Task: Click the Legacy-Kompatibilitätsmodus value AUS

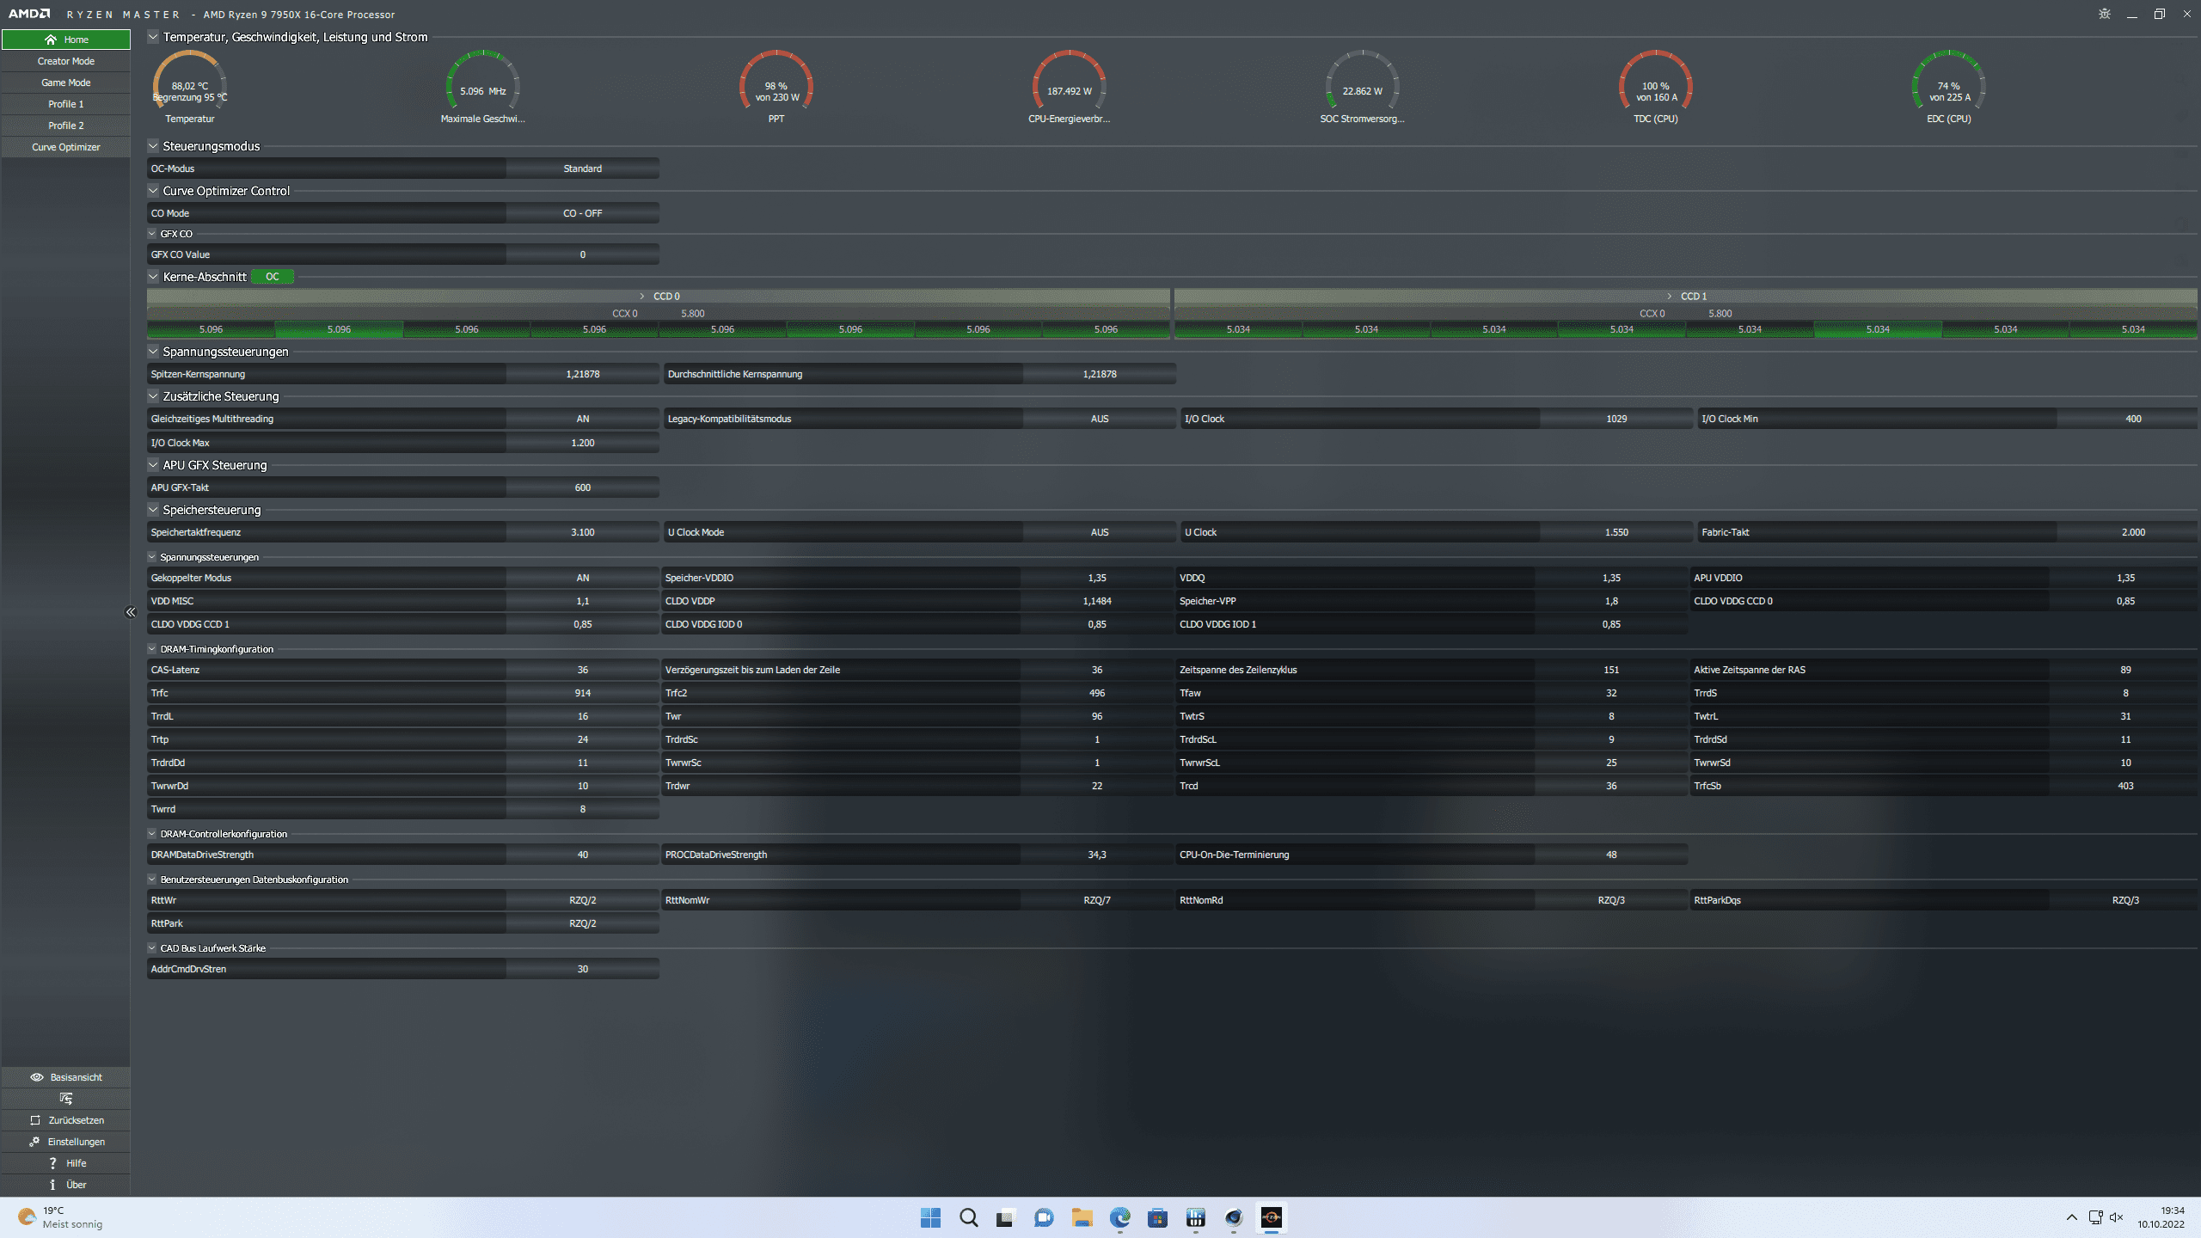Action: tap(1100, 419)
